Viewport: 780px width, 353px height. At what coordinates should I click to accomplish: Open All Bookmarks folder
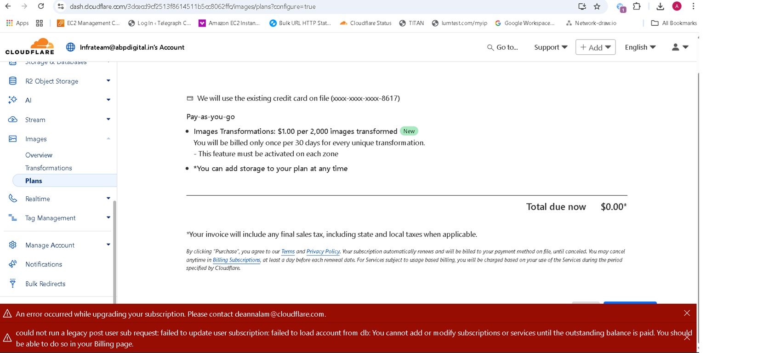pos(674,23)
